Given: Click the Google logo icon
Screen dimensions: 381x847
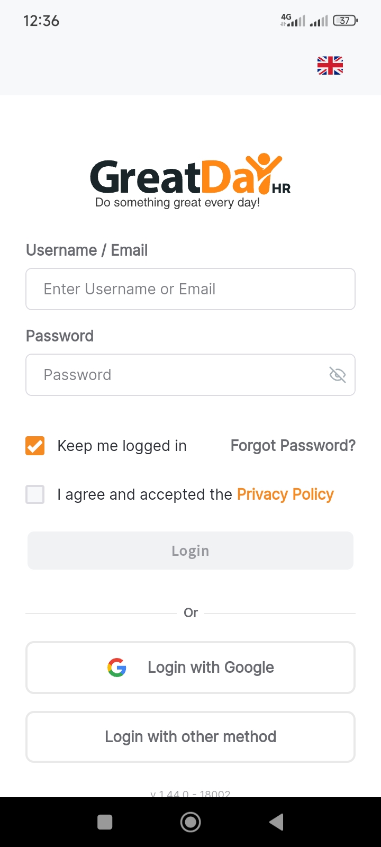Looking at the screenshot, I should tap(117, 668).
